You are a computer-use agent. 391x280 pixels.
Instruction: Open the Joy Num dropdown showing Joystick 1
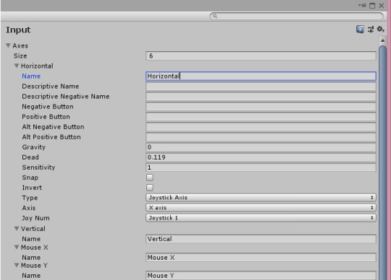(x=261, y=218)
